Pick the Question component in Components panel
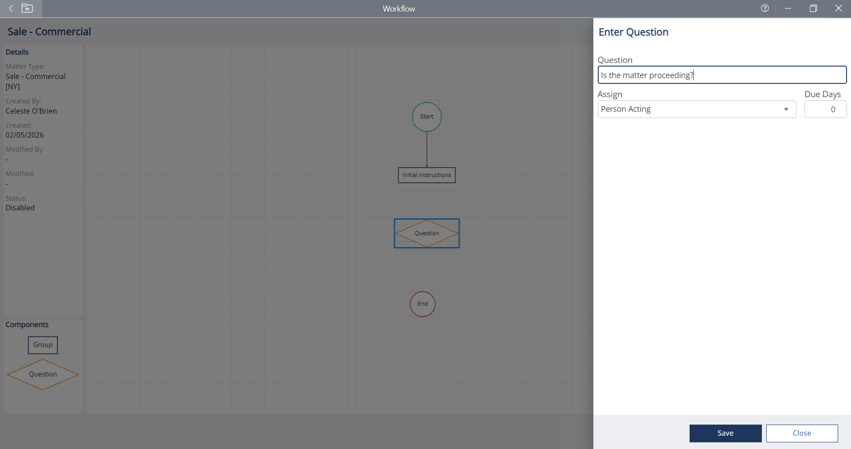This screenshot has height=449, width=851. pyautogui.click(x=43, y=374)
